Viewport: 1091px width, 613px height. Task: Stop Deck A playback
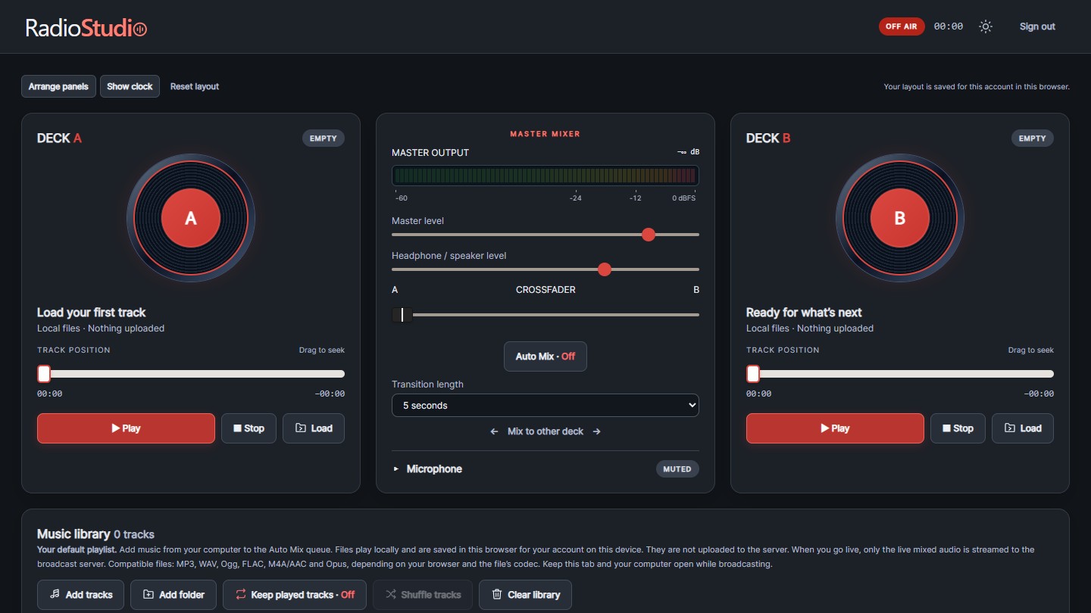click(x=249, y=428)
